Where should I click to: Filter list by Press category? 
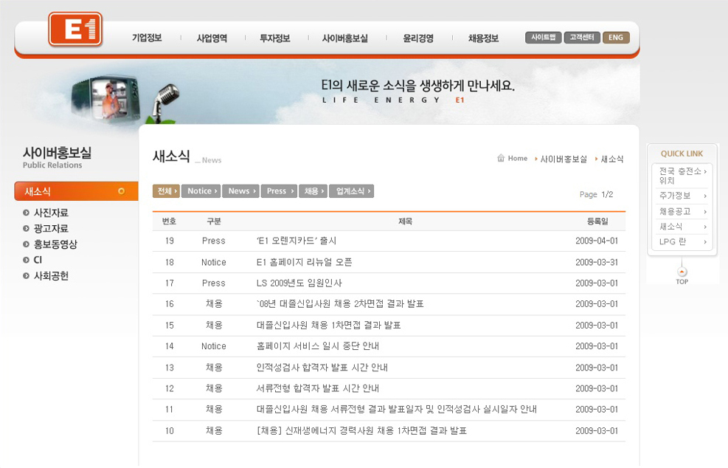coord(279,191)
